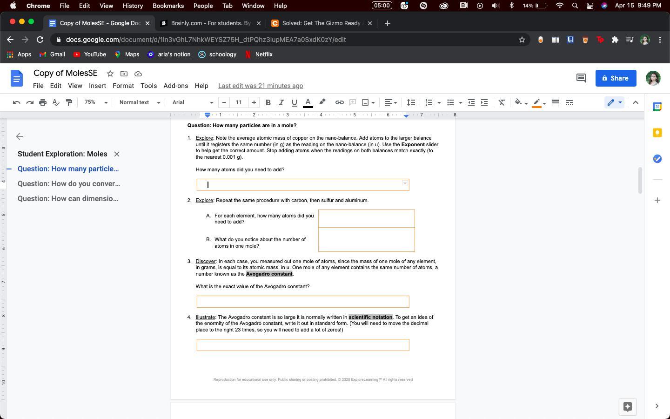Expand the Normal text style dropdown
This screenshot has height=419, width=670.
[140, 102]
